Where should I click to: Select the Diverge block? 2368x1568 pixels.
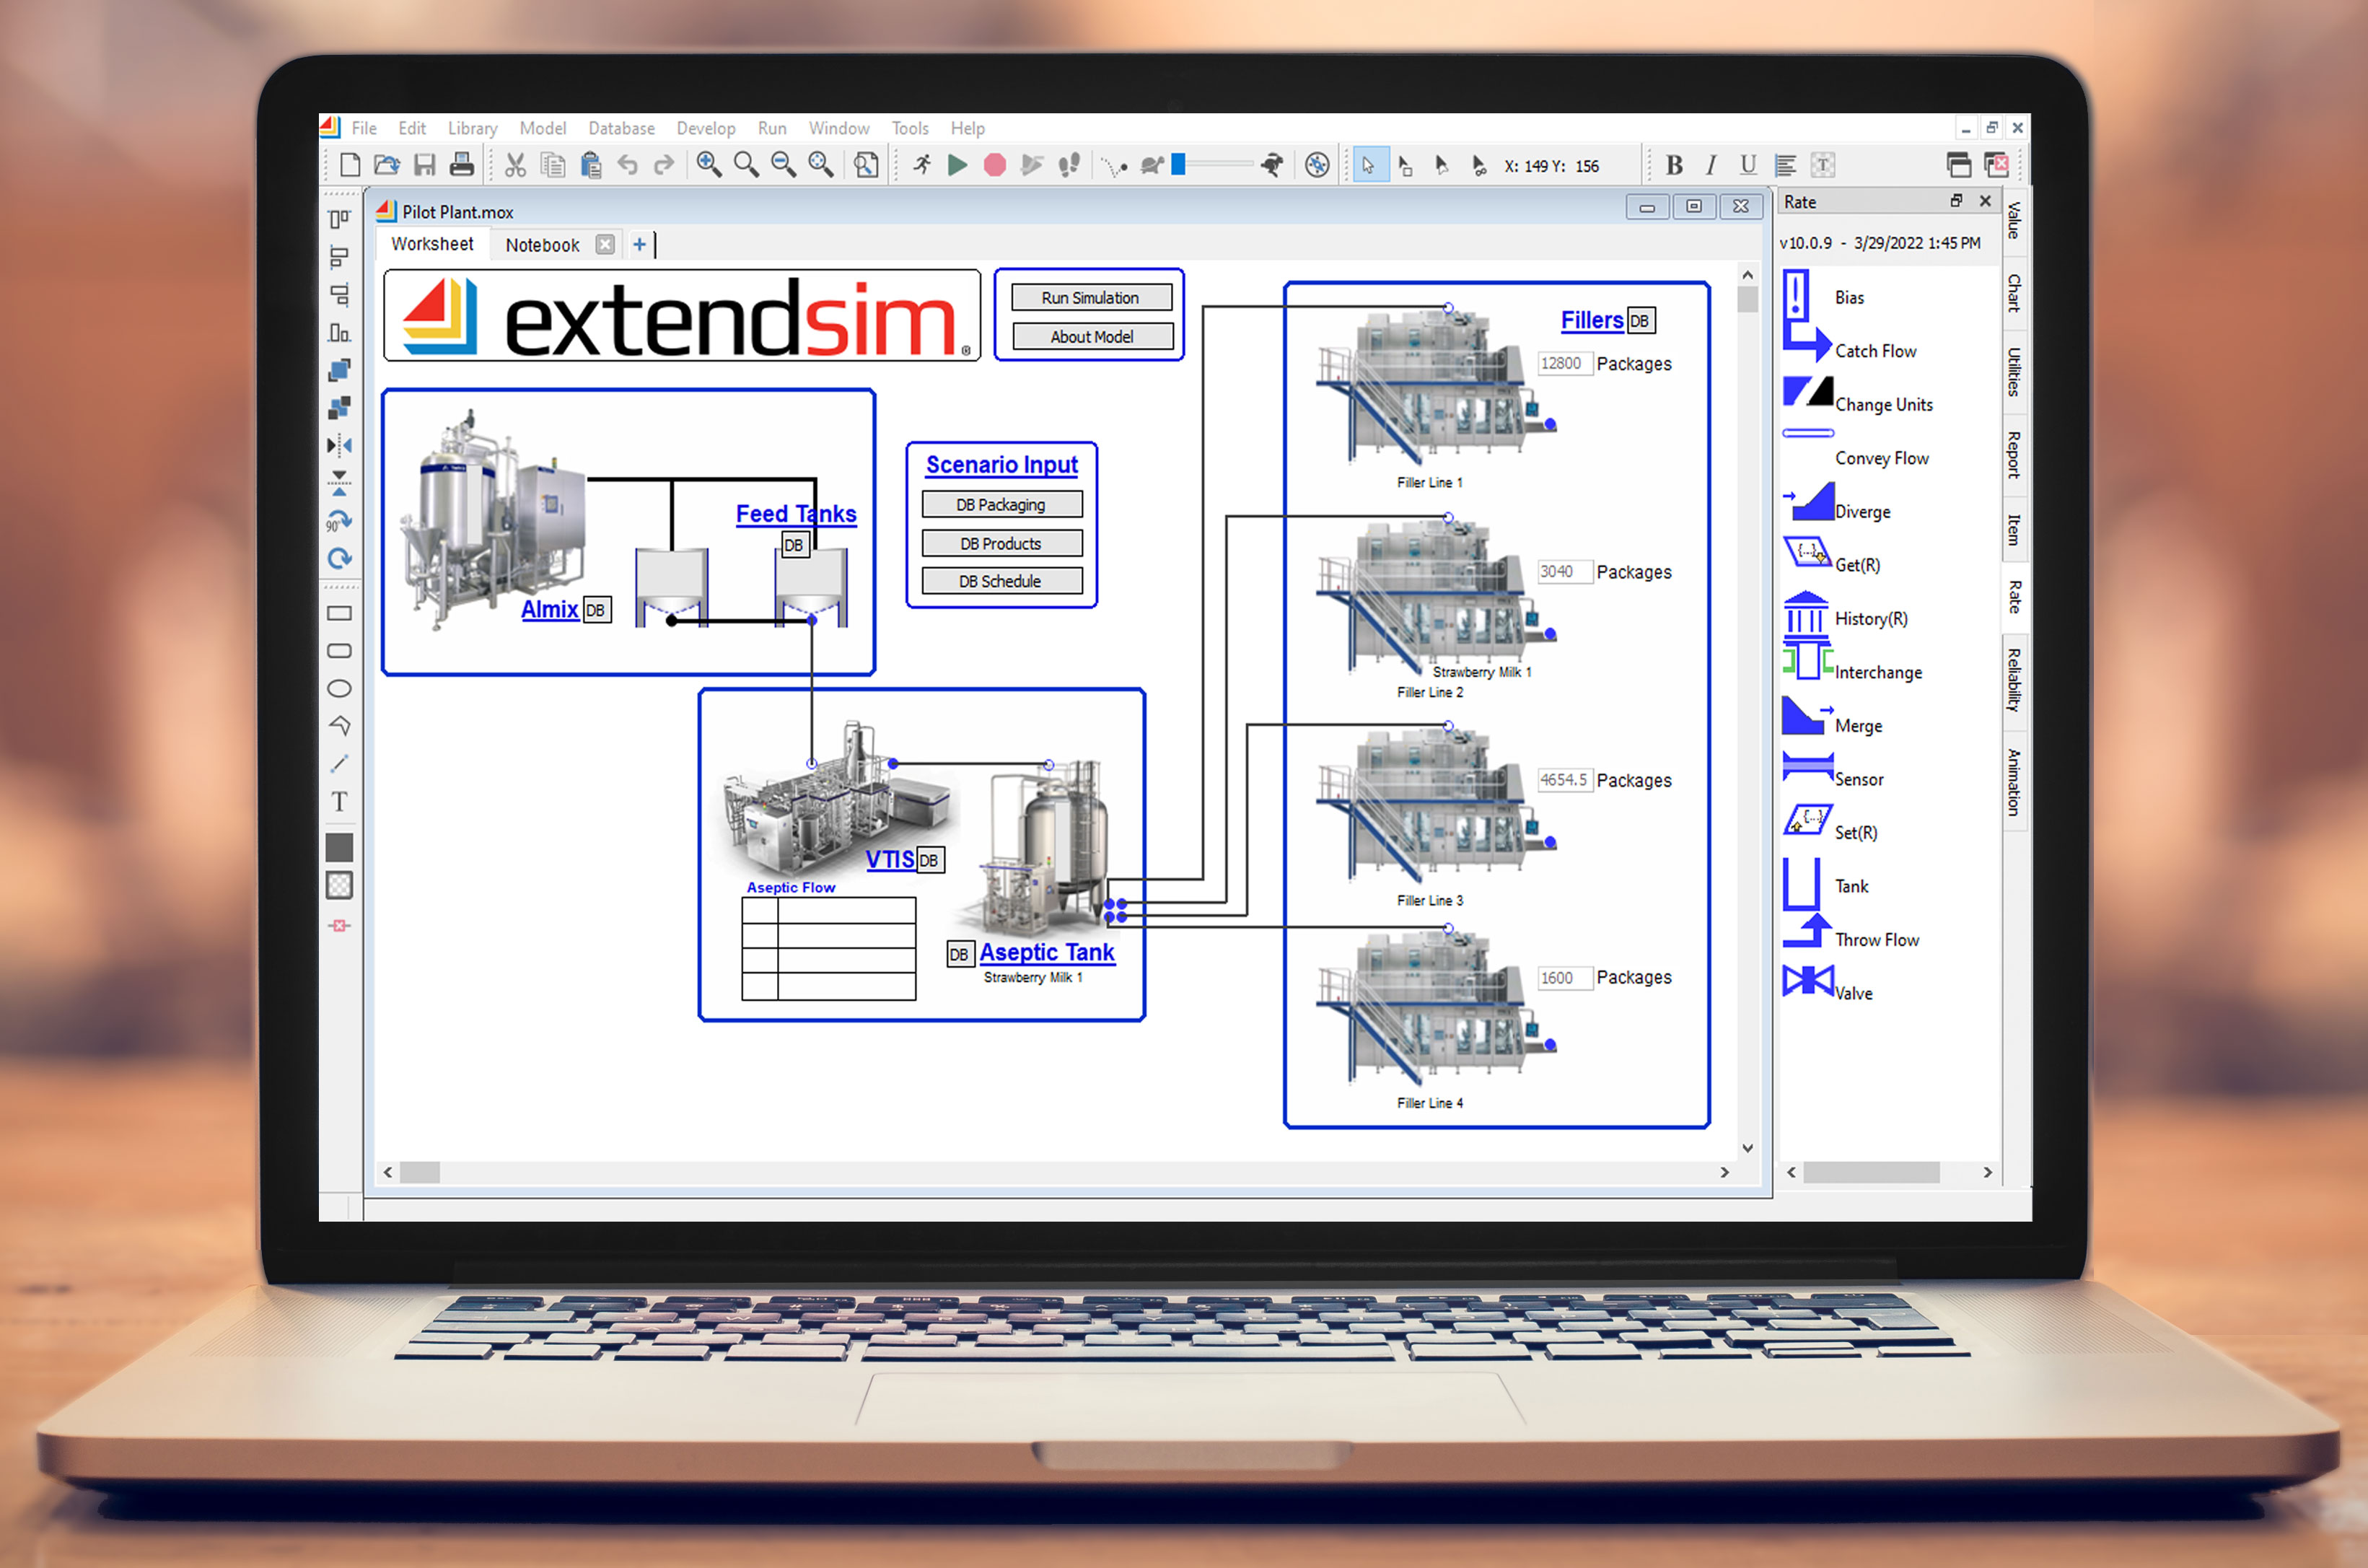point(1837,504)
